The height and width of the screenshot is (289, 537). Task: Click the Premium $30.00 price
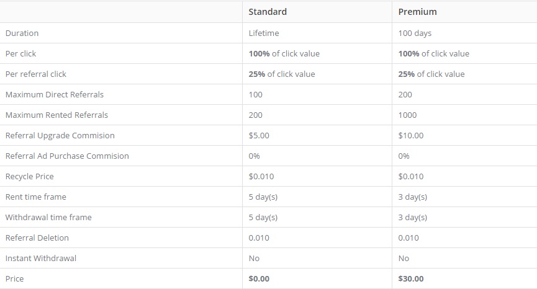[x=410, y=278]
